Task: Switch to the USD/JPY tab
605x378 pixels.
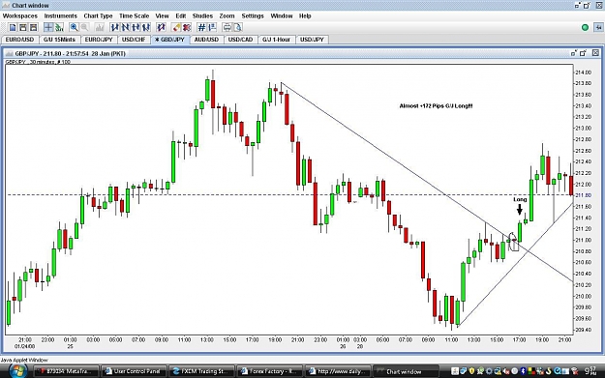Action: tap(312, 40)
